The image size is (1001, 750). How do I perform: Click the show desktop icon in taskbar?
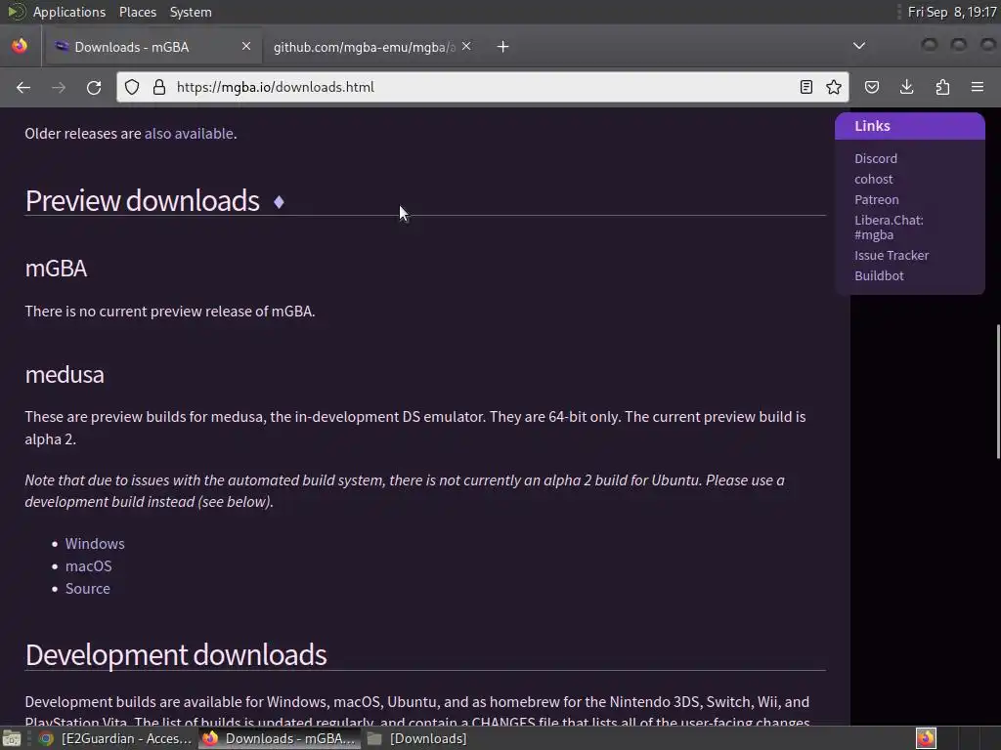(x=12, y=738)
